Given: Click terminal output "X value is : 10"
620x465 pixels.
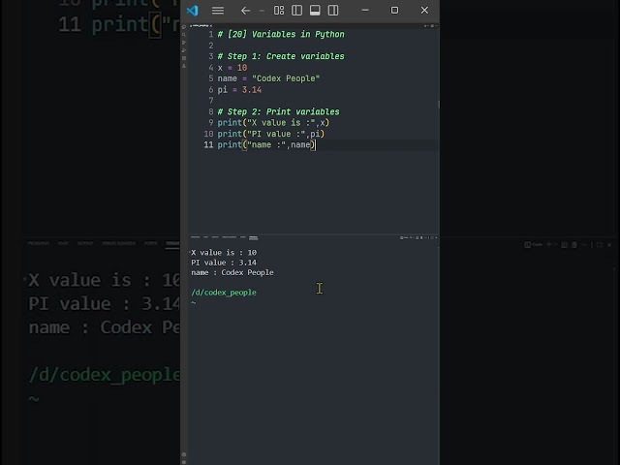Looking at the screenshot, I should pos(224,253).
